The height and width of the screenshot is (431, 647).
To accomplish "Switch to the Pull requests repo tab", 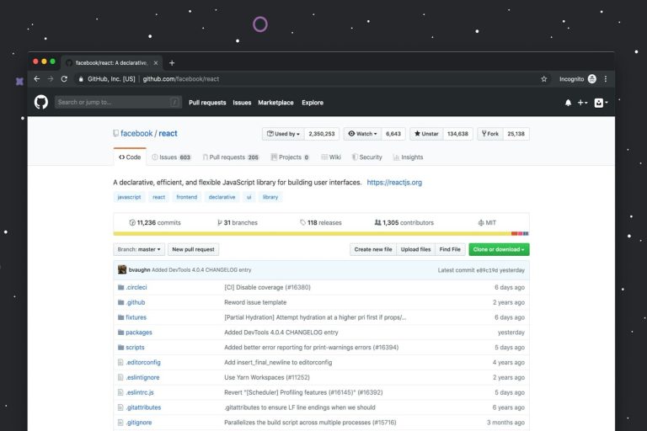I will point(231,157).
